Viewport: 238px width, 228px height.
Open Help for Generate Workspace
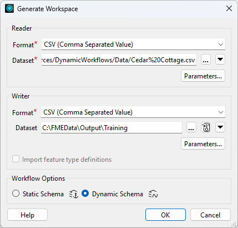(x=27, y=215)
